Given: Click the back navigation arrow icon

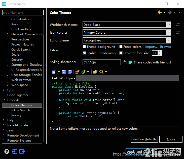Looking at the screenshot, I should coord(160,12).
